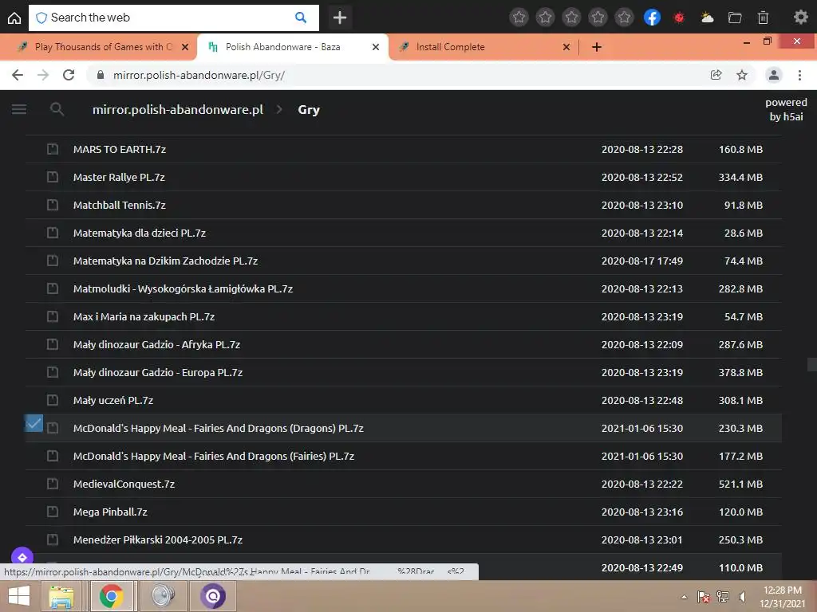The height and width of the screenshot is (612, 817).
Task: Open the weather icon in top bar
Action: tap(707, 18)
